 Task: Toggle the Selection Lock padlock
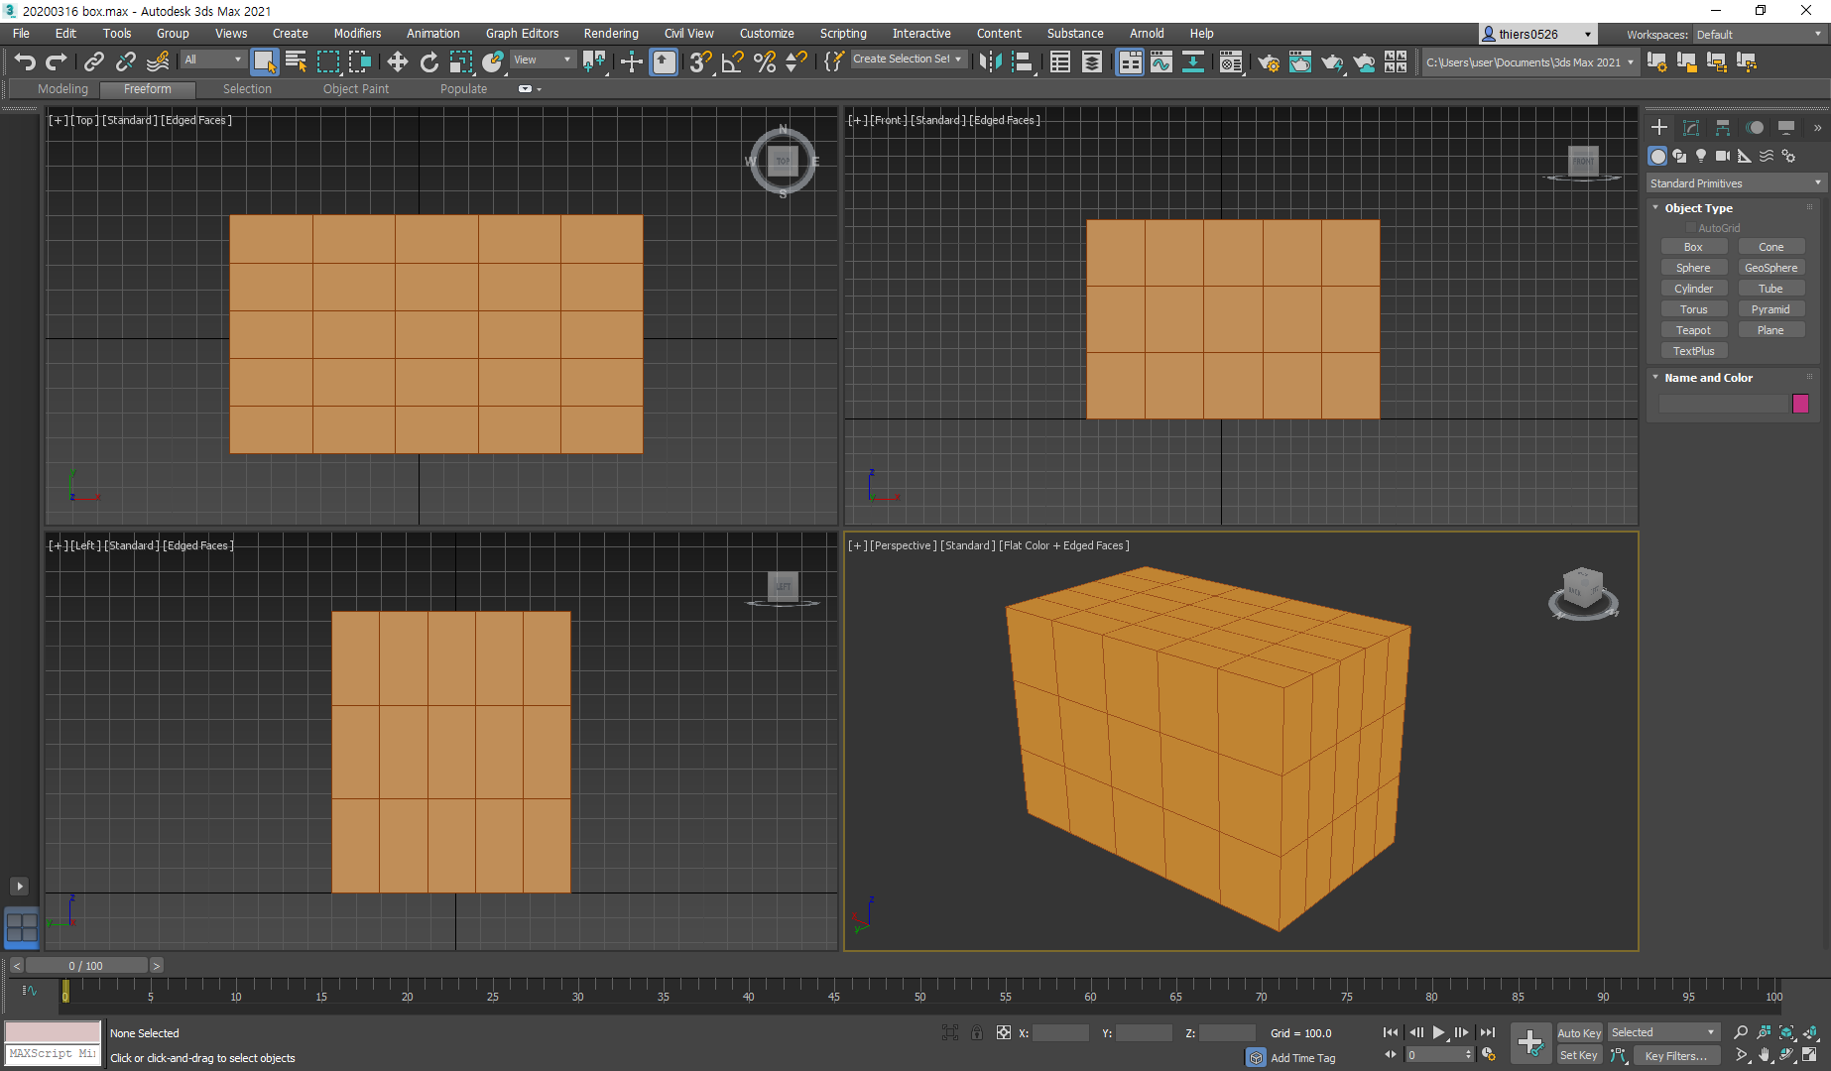point(977,1032)
